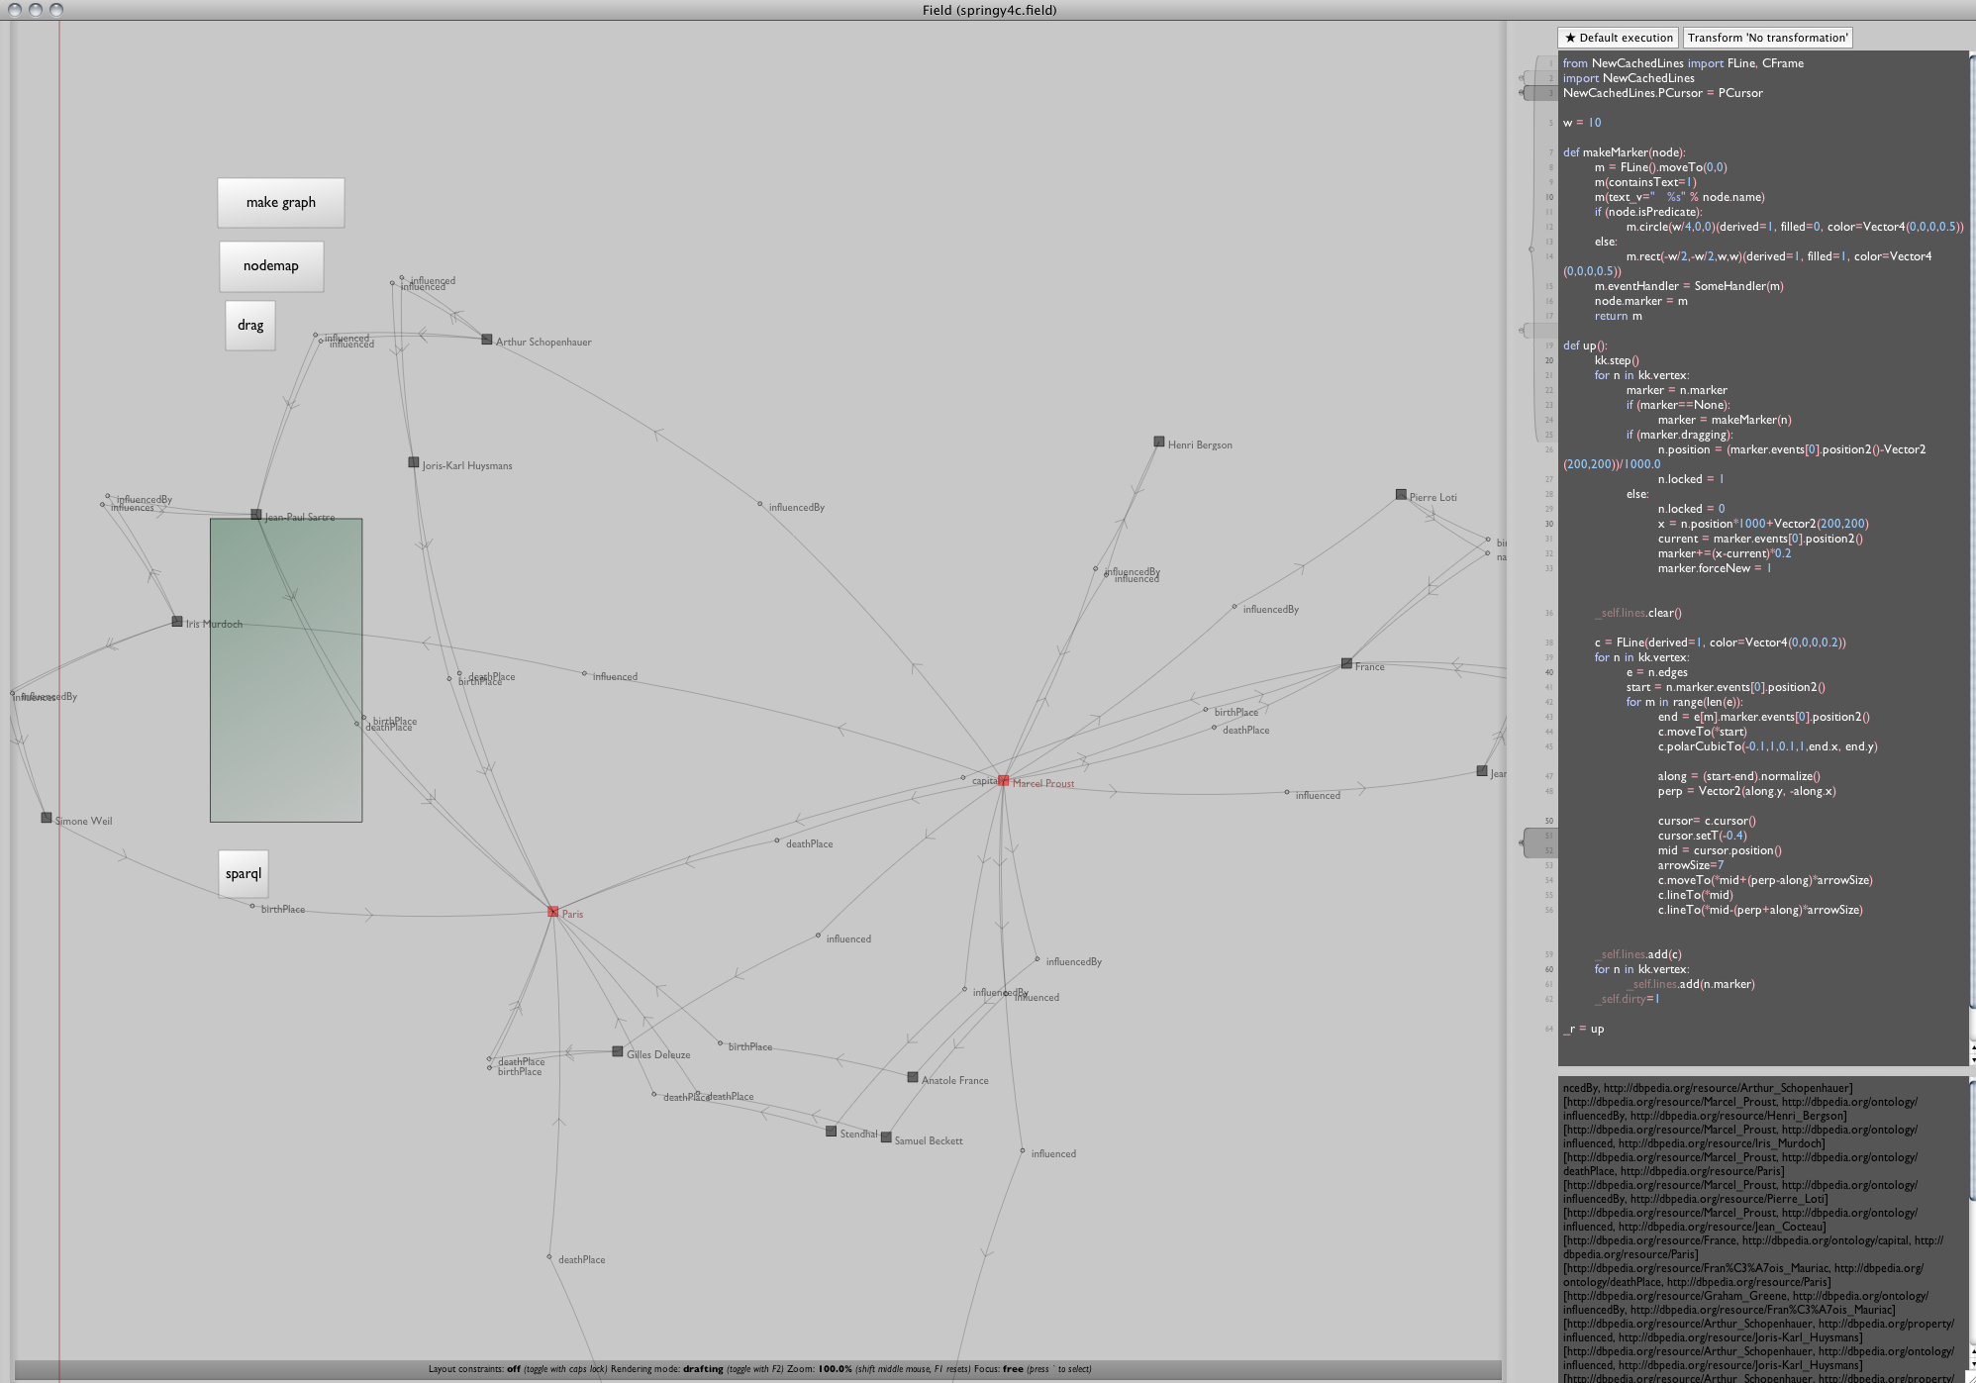Screen dimensions: 1976x1383
Task: Click the execution bracket marker at line 3
Action: pos(1539,93)
